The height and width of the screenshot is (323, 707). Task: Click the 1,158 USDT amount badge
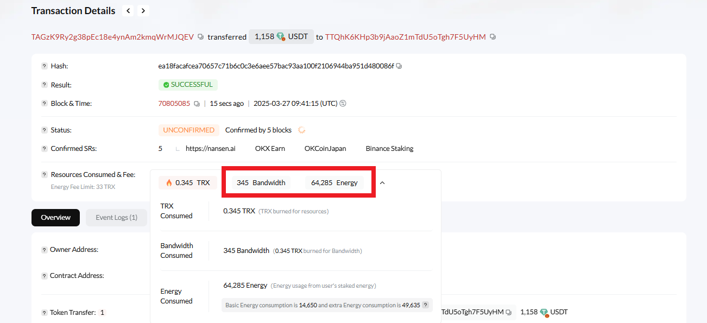pyautogui.click(x=281, y=37)
